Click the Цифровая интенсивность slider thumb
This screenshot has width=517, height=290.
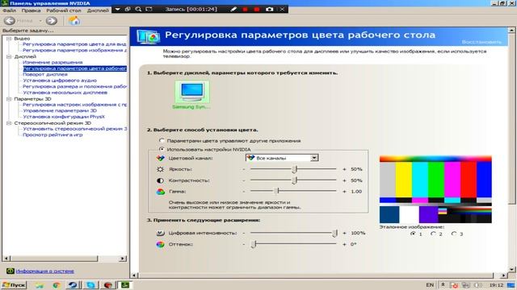point(334,233)
